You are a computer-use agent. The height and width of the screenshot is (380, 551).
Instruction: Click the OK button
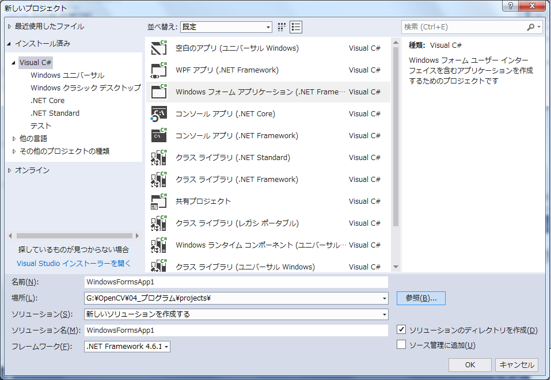[x=470, y=365]
